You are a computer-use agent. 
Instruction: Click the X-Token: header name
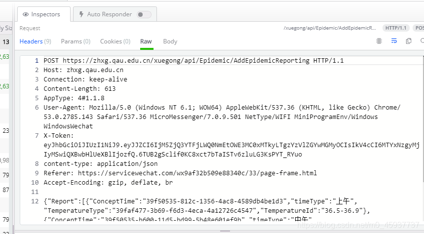59,136
